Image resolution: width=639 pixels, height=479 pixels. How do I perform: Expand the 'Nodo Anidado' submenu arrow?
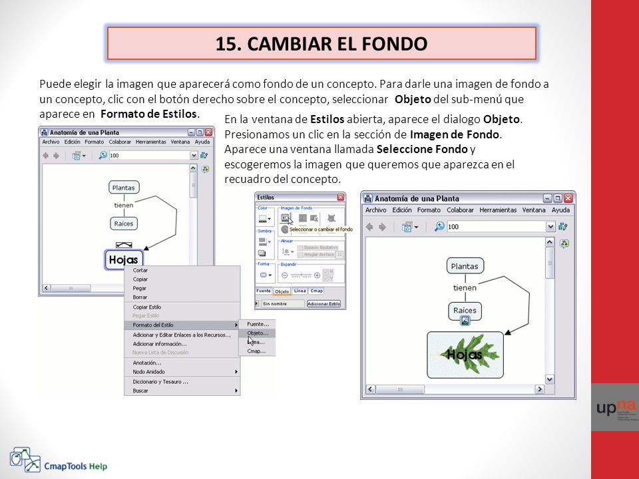point(236,372)
